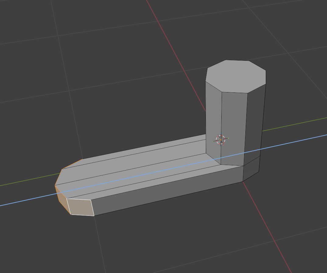The width and height of the screenshot is (327, 273).
Task: Click the white-outlined highlighted face on bar end
Action: pos(80,207)
